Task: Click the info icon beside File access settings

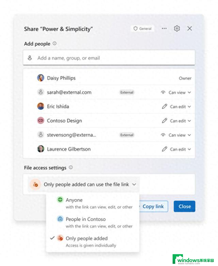Action: coord(71,168)
